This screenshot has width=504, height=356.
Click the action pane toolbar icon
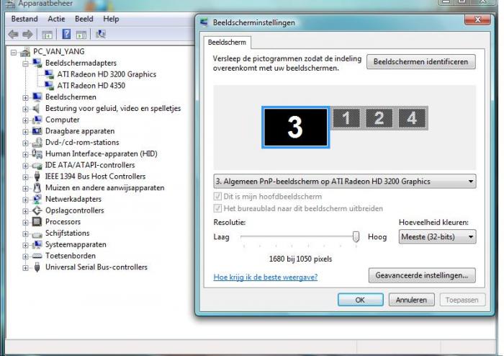[81, 35]
